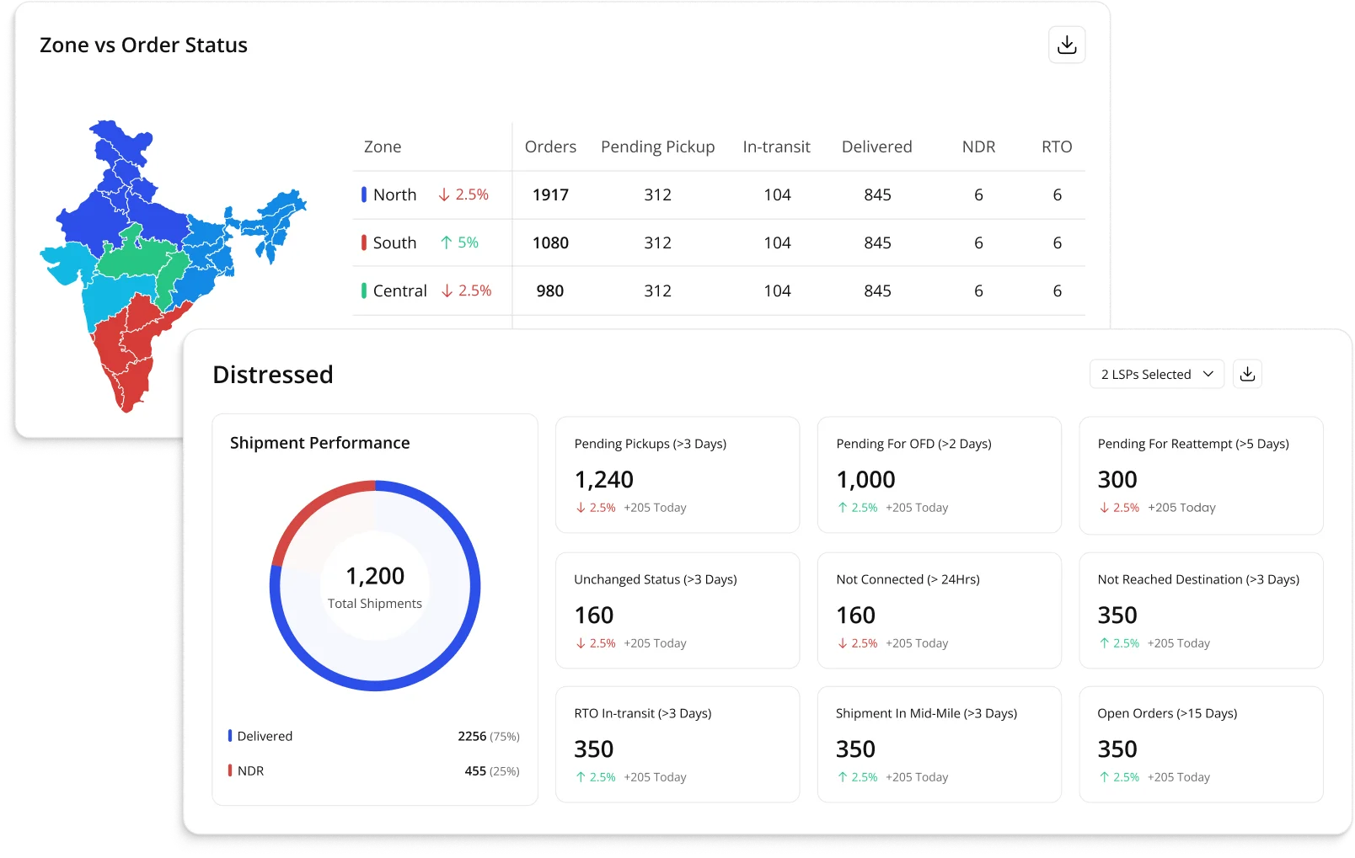
Task: Select the North zone table row
Action: click(x=718, y=195)
